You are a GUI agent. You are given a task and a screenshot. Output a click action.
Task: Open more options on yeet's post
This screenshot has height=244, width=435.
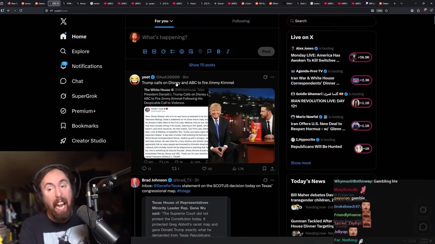[272, 77]
